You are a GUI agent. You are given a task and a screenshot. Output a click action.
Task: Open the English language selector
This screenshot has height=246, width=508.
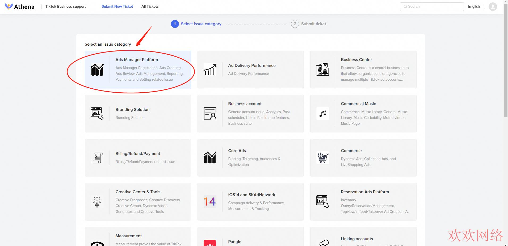click(x=474, y=6)
